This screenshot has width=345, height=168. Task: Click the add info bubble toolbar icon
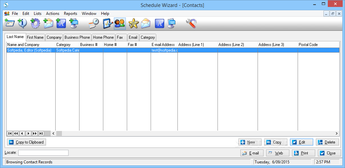(x=22, y=23)
